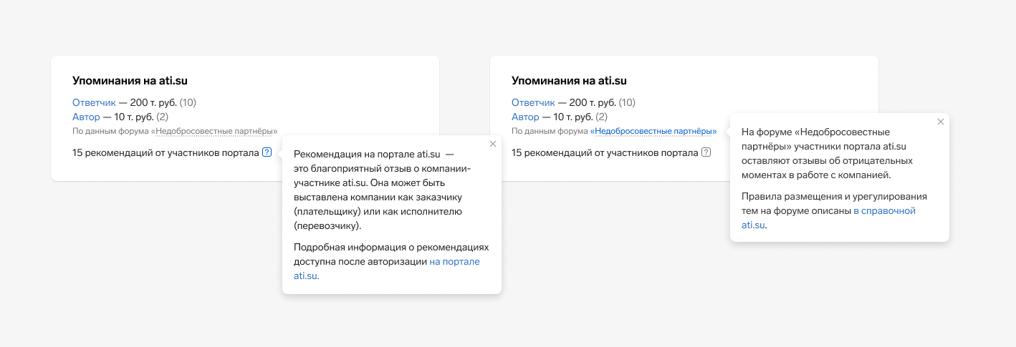
Task: Close the forum «Недобросовестные партнёры» tooltip via X
Action: [940, 122]
